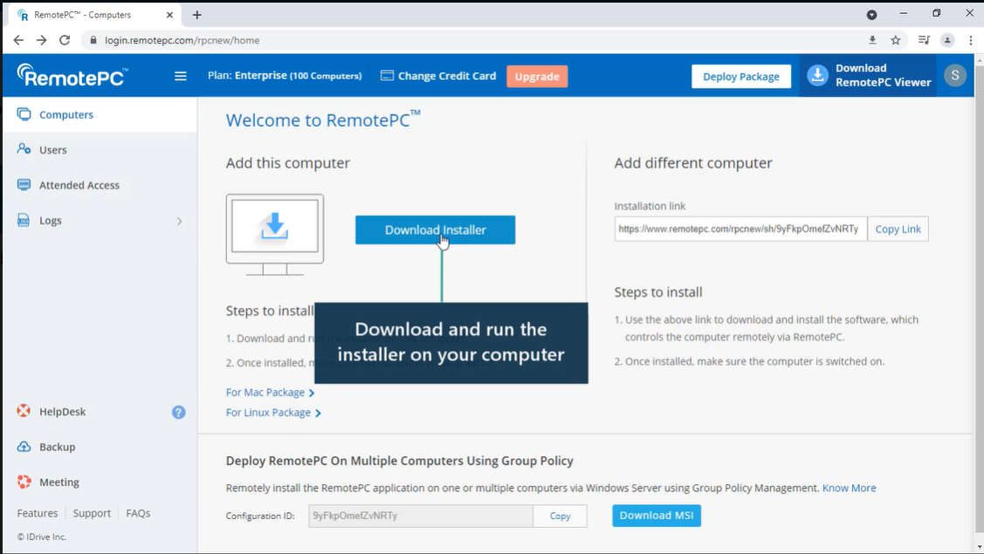Click the Configuration ID field
This screenshot has height=554, width=984.
(421, 516)
